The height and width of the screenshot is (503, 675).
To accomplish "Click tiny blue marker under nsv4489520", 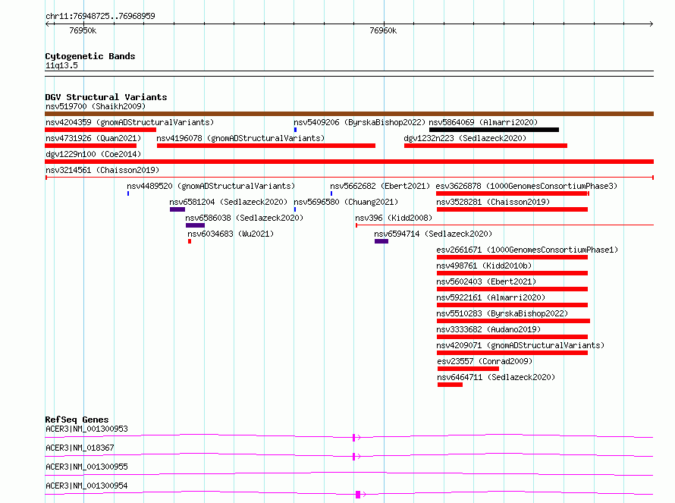I will [x=128, y=193].
